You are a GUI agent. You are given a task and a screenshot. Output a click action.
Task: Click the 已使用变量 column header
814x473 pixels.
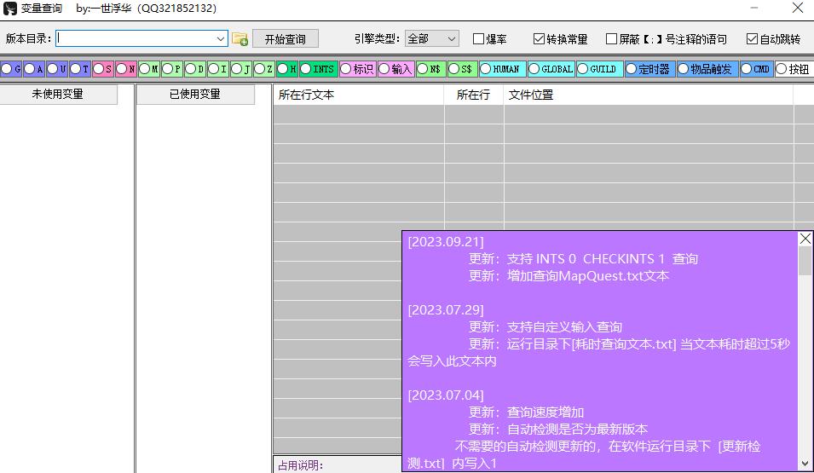195,95
